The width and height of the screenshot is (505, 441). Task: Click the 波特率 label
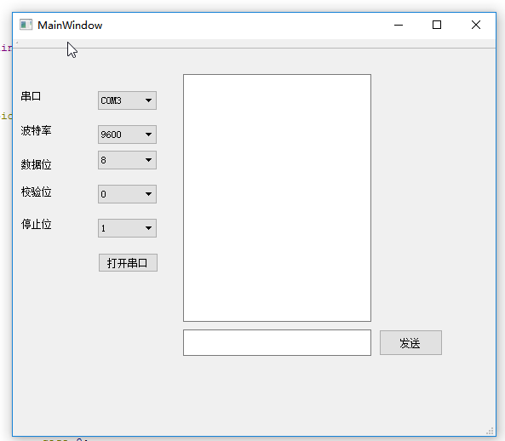coord(36,130)
